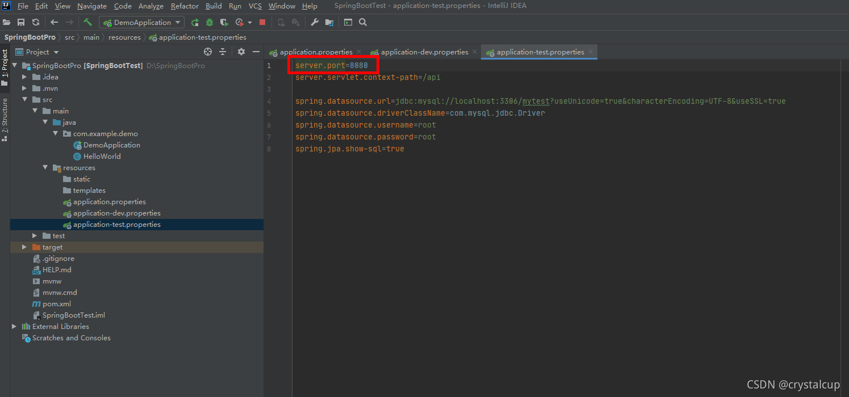This screenshot has width=849, height=397.
Task: Click SpringBootPro breadcrumb
Action: point(30,37)
